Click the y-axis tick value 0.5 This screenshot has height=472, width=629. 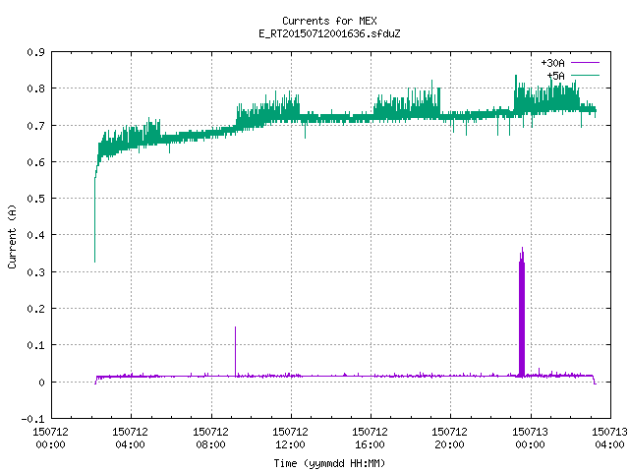tap(35, 199)
